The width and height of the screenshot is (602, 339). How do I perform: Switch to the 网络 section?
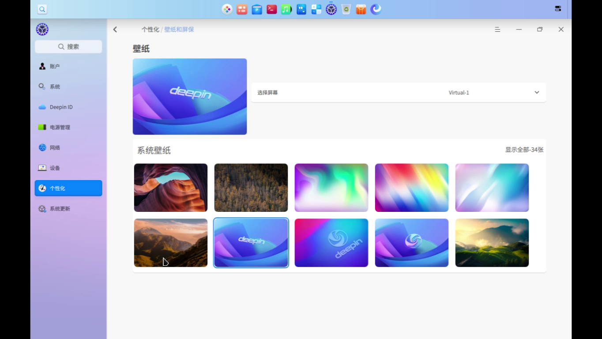pyautogui.click(x=68, y=147)
